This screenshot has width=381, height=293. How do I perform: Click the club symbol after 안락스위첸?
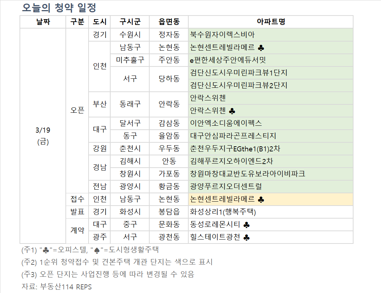pyautogui.click(x=232, y=111)
